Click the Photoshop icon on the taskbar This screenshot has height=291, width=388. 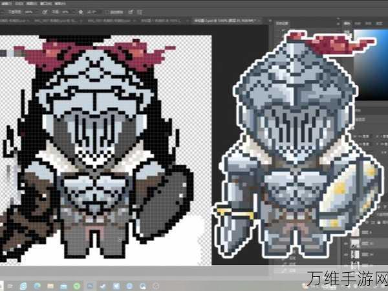(x=90, y=286)
